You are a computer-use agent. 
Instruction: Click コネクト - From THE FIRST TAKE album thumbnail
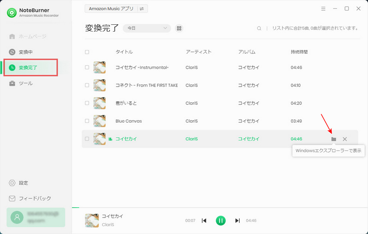tap(99, 85)
